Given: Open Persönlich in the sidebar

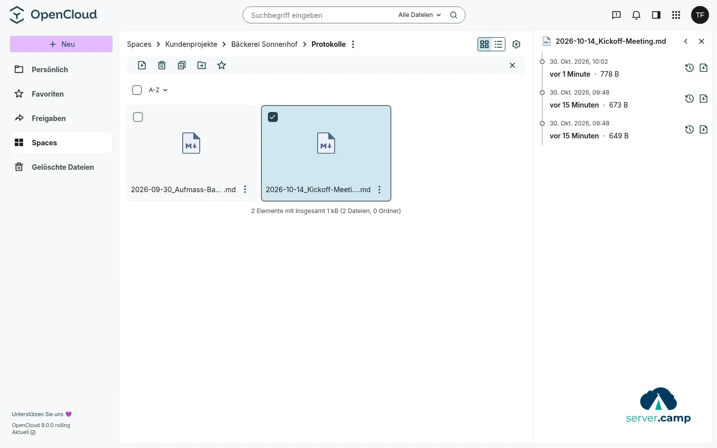Looking at the screenshot, I should pyautogui.click(x=61, y=70).
